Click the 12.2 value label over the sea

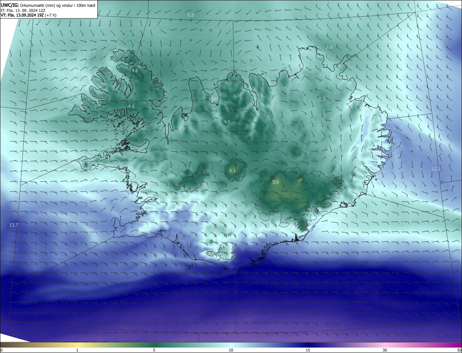point(436,169)
